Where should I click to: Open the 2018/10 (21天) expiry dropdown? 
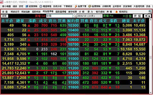[90, 16]
